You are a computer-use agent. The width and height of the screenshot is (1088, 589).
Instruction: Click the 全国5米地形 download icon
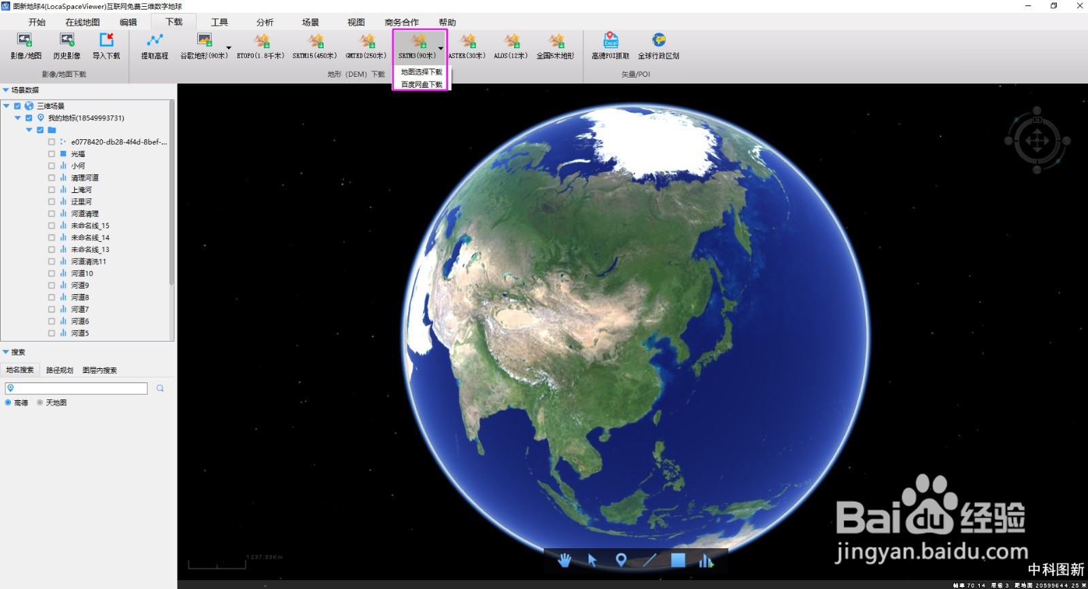tap(556, 40)
